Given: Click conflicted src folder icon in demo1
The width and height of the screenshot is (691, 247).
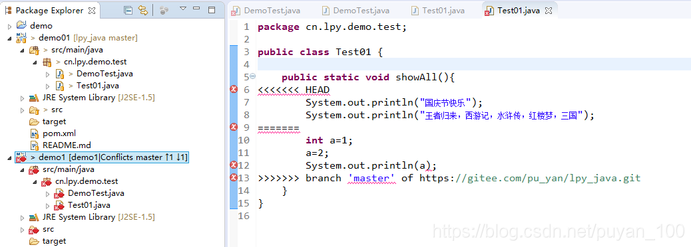Looking at the screenshot, I should point(34,230).
